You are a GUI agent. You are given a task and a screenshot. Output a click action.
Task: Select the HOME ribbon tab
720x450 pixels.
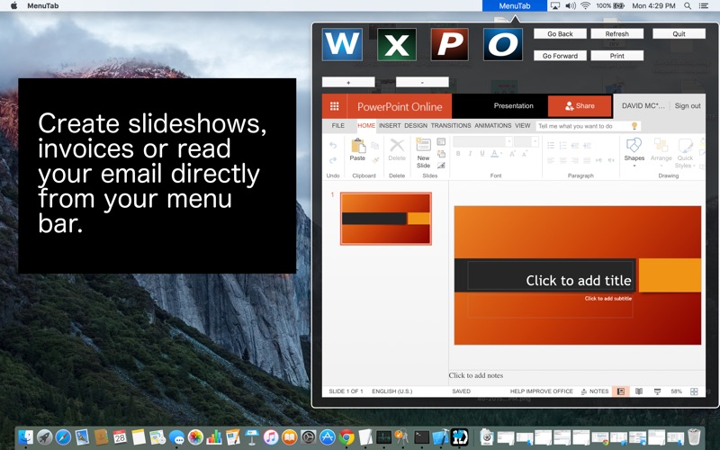tap(366, 125)
